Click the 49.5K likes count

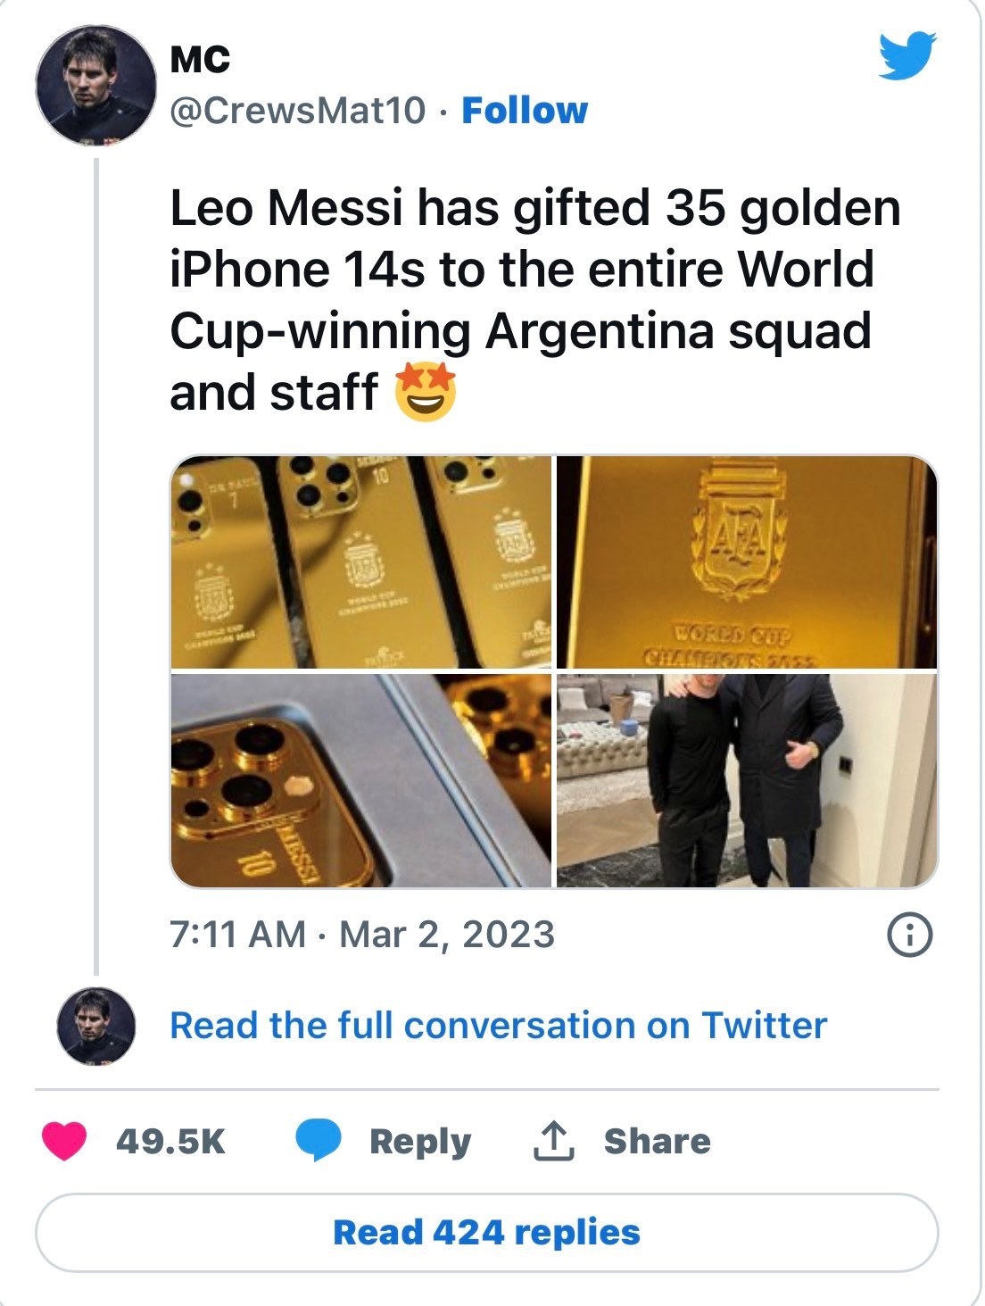(170, 1141)
